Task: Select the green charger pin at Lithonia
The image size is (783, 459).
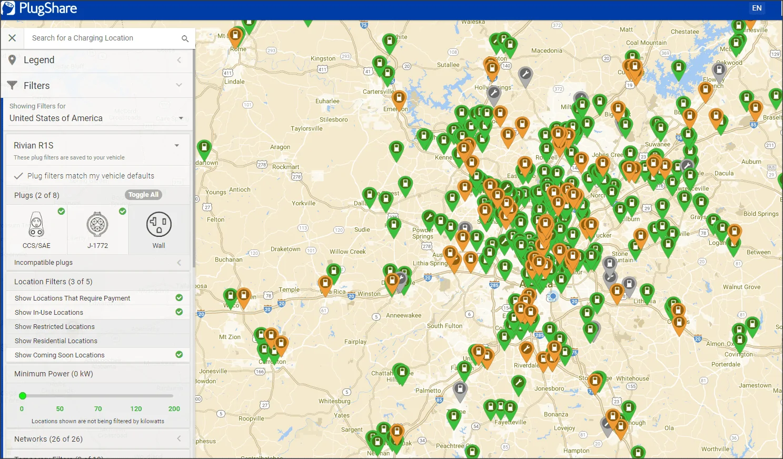Action: point(647,293)
